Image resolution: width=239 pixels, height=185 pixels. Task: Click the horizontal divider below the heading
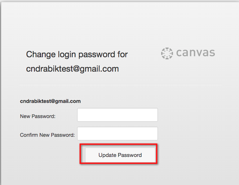[x=120, y=85]
